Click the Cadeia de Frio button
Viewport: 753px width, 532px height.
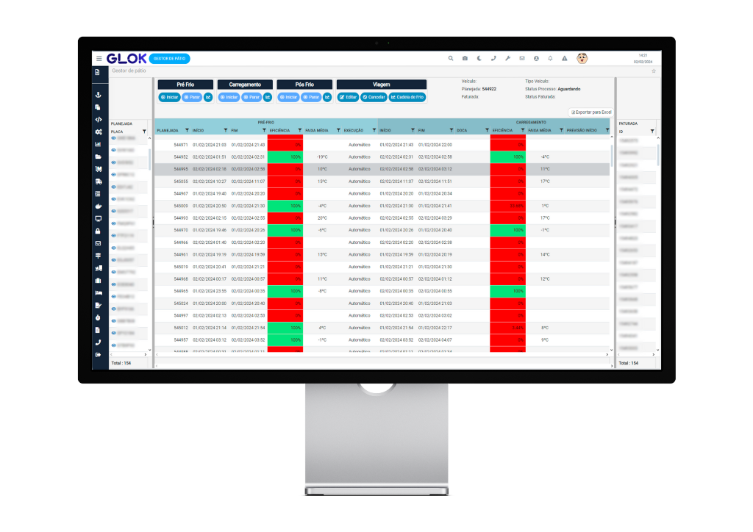click(407, 97)
